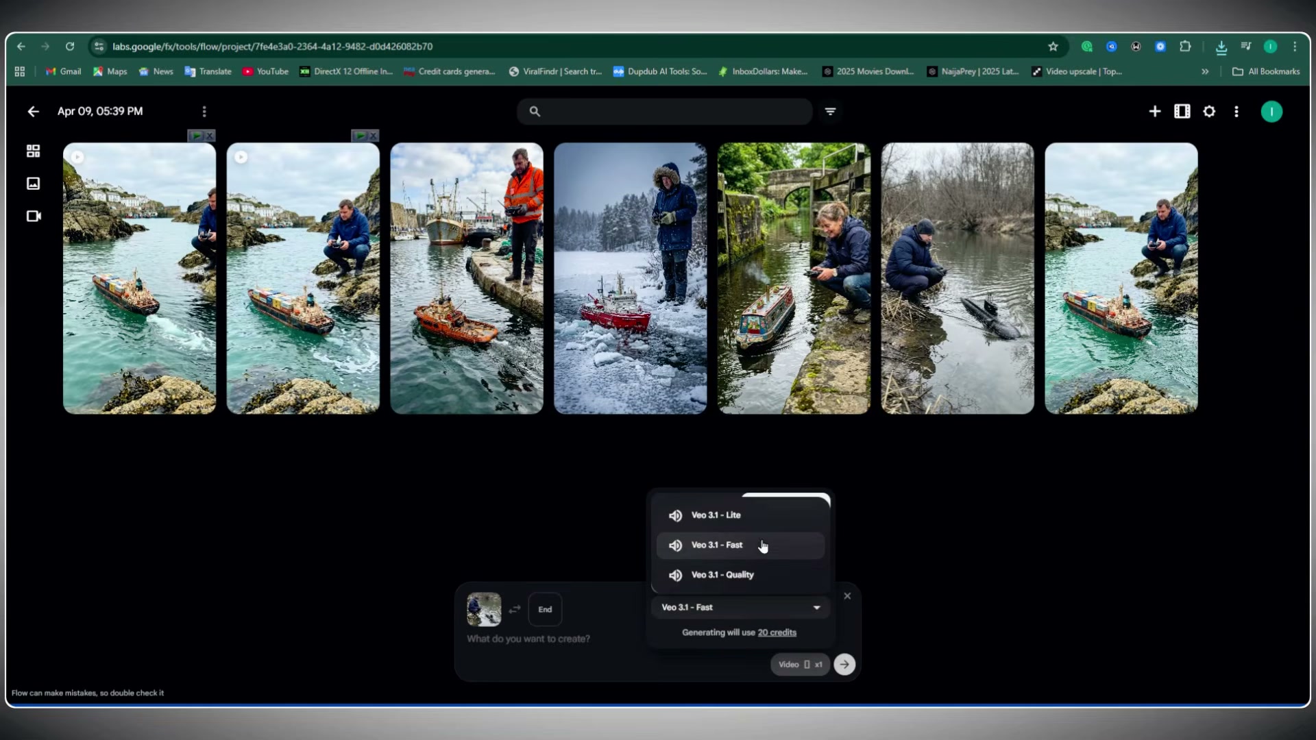The width and height of the screenshot is (1316, 740).
Task: Swap start and end frames
Action: coord(515,609)
